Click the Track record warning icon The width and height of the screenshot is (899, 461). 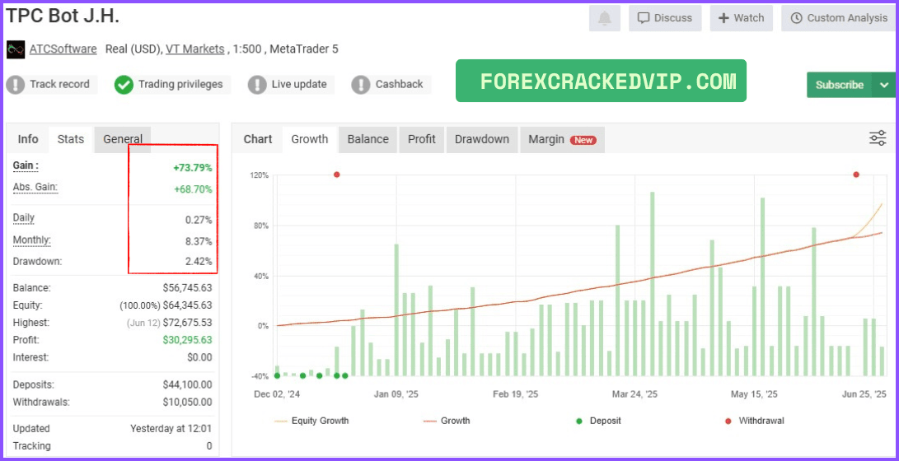click(16, 85)
